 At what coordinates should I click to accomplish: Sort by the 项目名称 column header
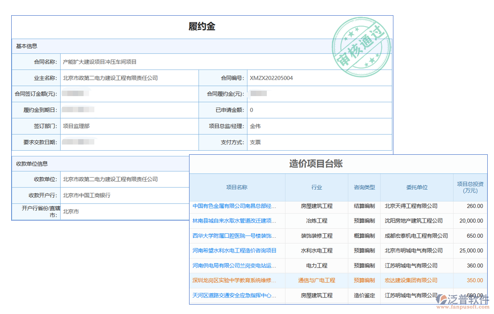click(x=237, y=188)
